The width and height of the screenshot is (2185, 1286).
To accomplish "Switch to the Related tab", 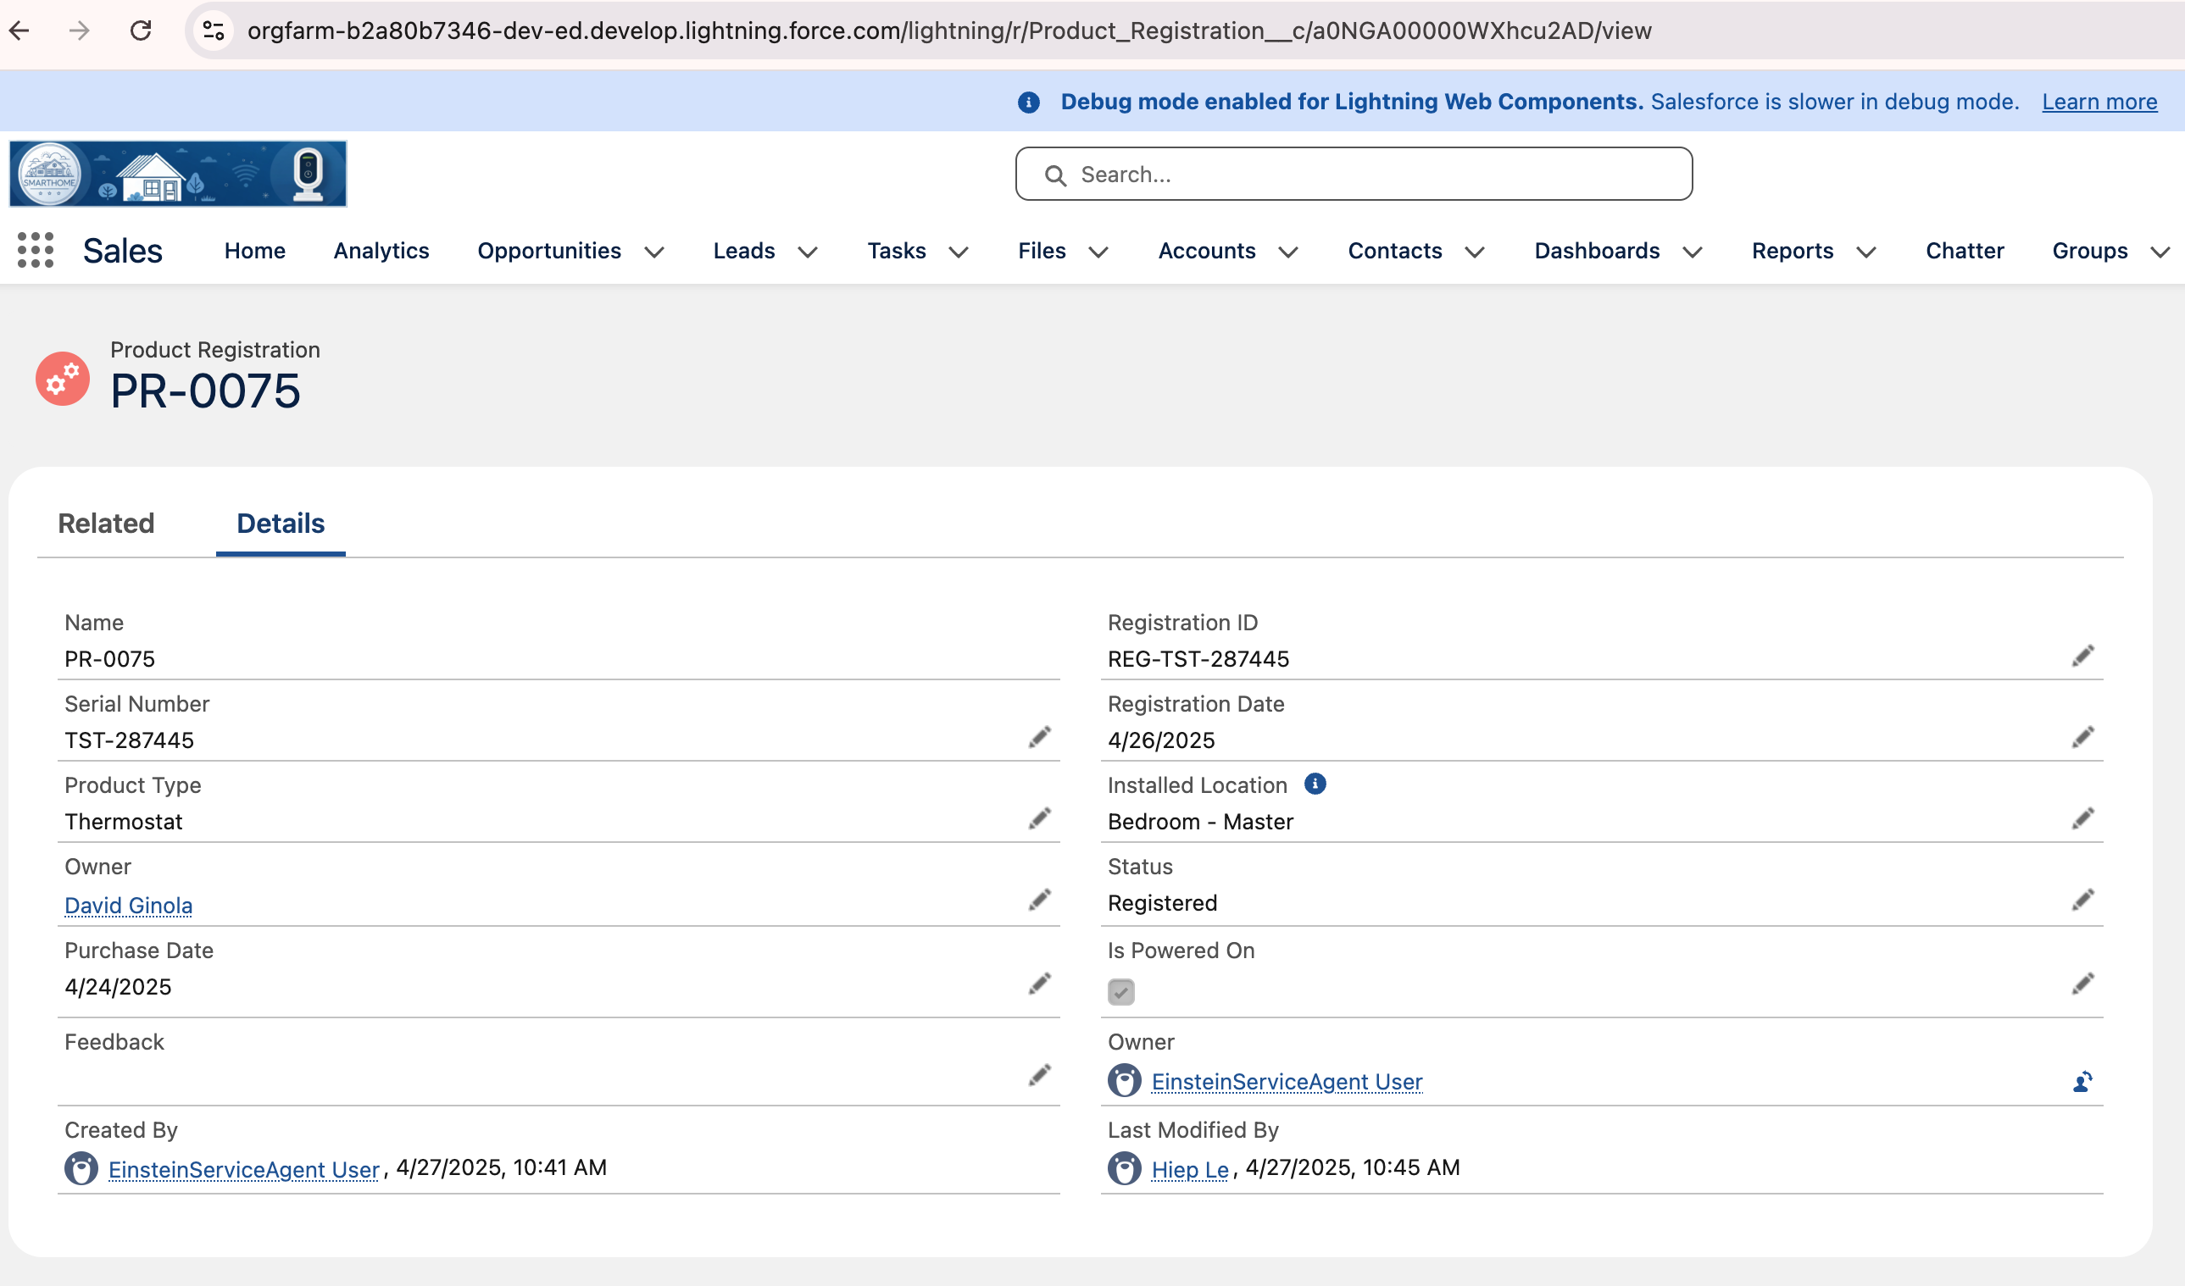I will (x=106, y=524).
